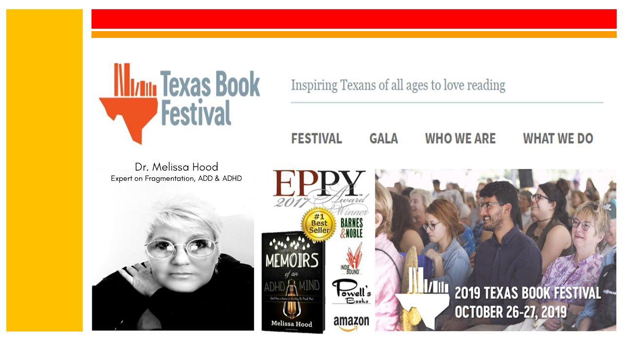Click the Barnes & Noble logo
This screenshot has width=623, height=350.
point(351,228)
